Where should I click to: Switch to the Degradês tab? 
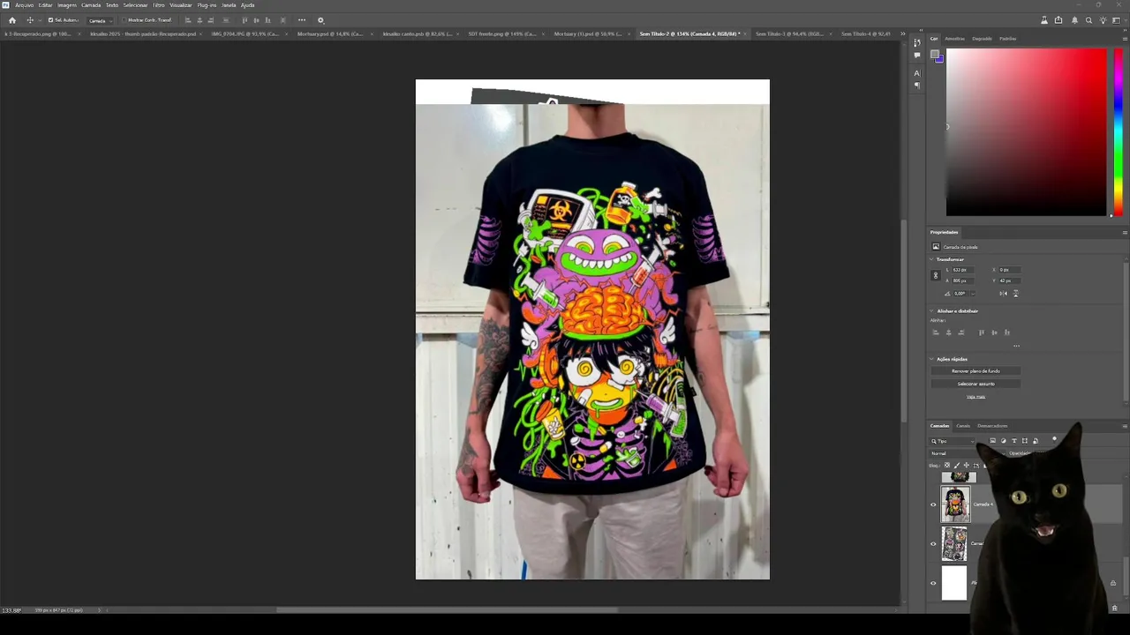click(982, 39)
